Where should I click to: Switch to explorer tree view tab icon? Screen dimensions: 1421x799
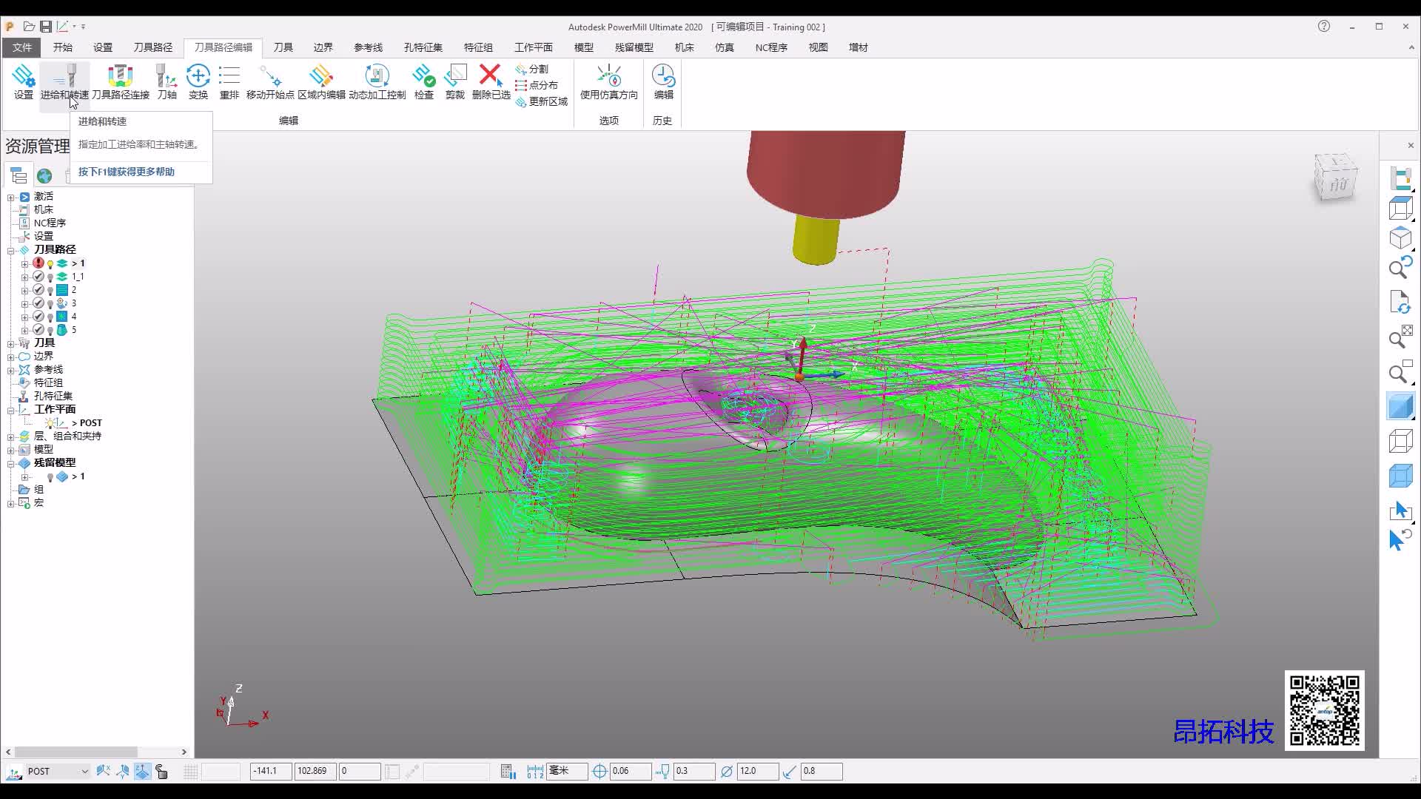click(19, 175)
